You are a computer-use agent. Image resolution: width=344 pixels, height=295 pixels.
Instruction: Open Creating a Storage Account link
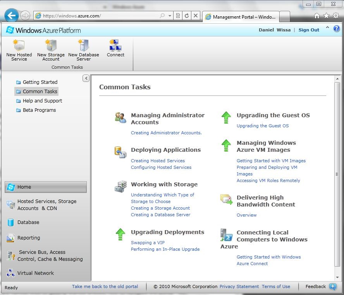pos(160,208)
